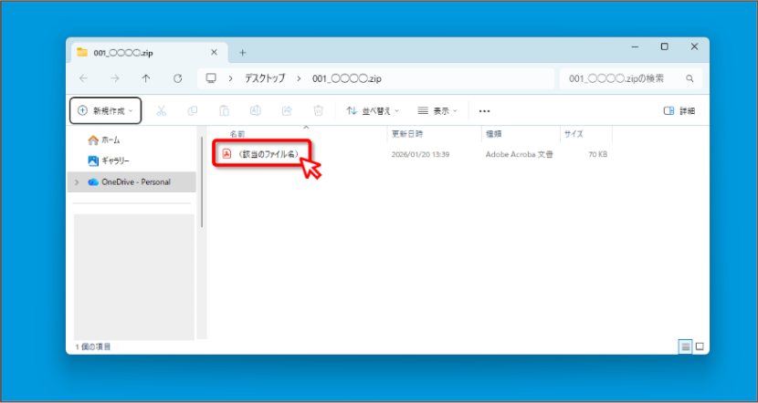Switch to details list view icon
The image size is (758, 403).
[685, 346]
